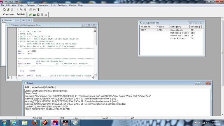Image resolution: width=224 pixels, height=126 pixels.
Task: Switch to the Version Control tab
Action: pyautogui.click(x=38, y=87)
